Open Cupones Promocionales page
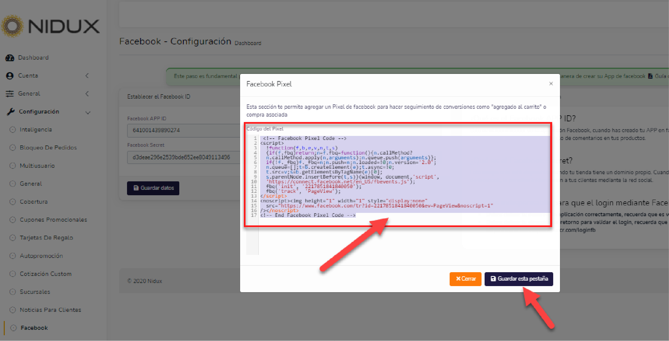Image resolution: width=669 pixels, height=341 pixels. (53, 220)
